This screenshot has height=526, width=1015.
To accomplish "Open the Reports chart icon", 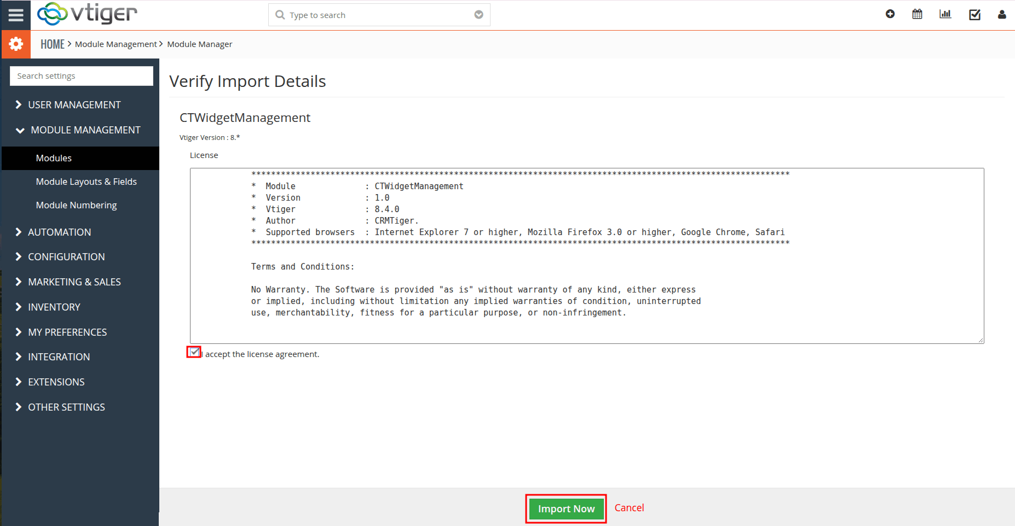I will (x=945, y=14).
